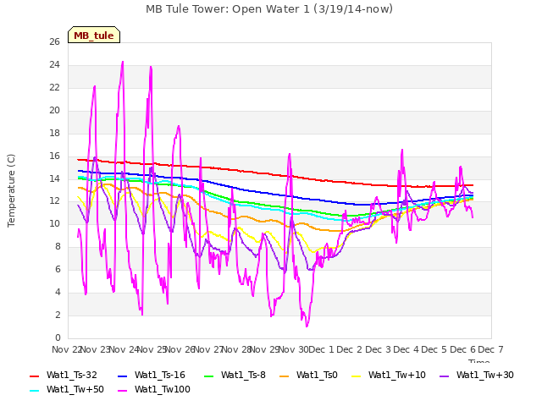The image size is (542, 406).
Task: Click the 20 y-axis tick label
Action: pyautogui.click(x=54, y=110)
